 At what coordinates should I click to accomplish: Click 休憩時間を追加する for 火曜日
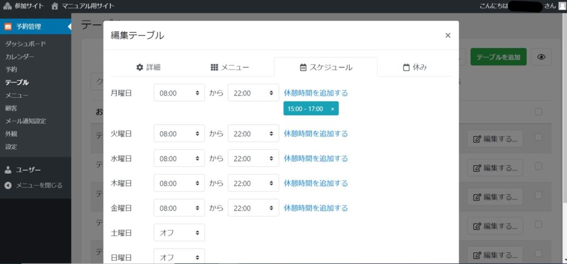pos(316,134)
